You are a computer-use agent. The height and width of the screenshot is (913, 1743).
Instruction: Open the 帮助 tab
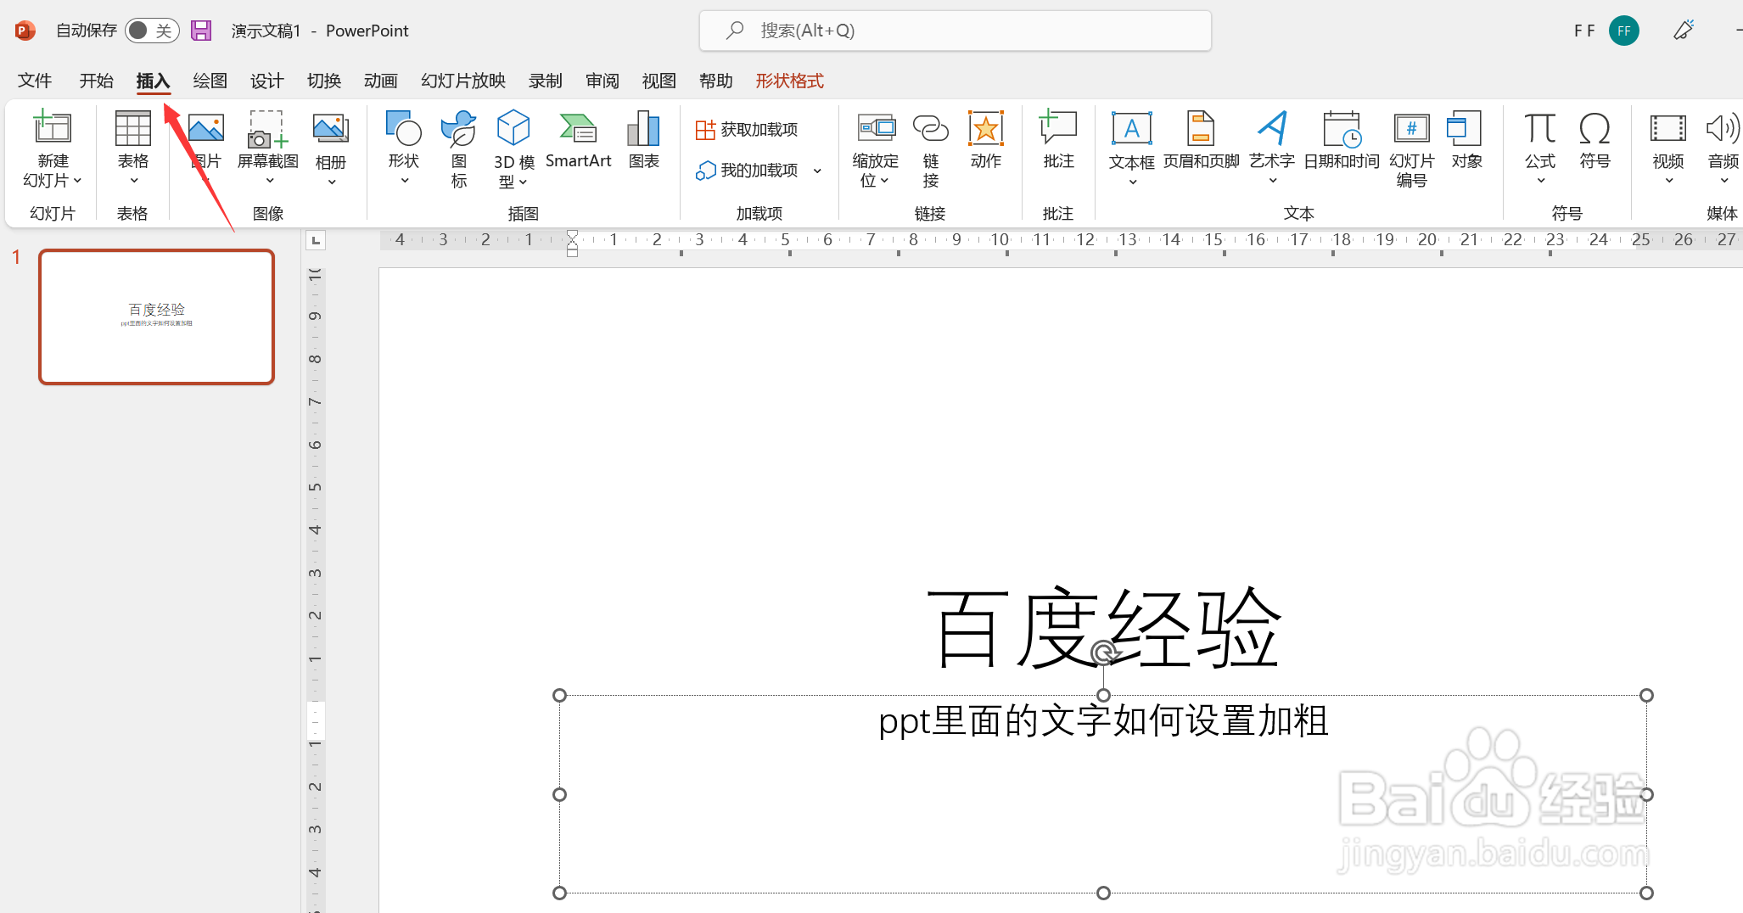pos(715,81)
